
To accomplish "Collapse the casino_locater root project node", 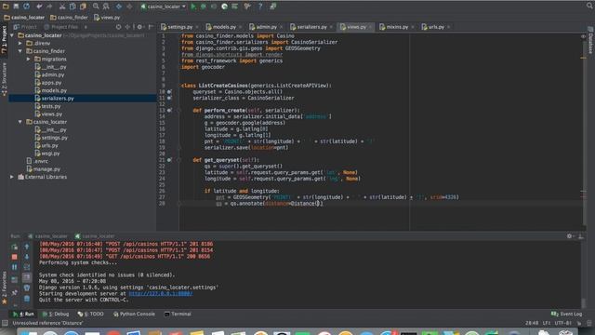I will 12,35.
